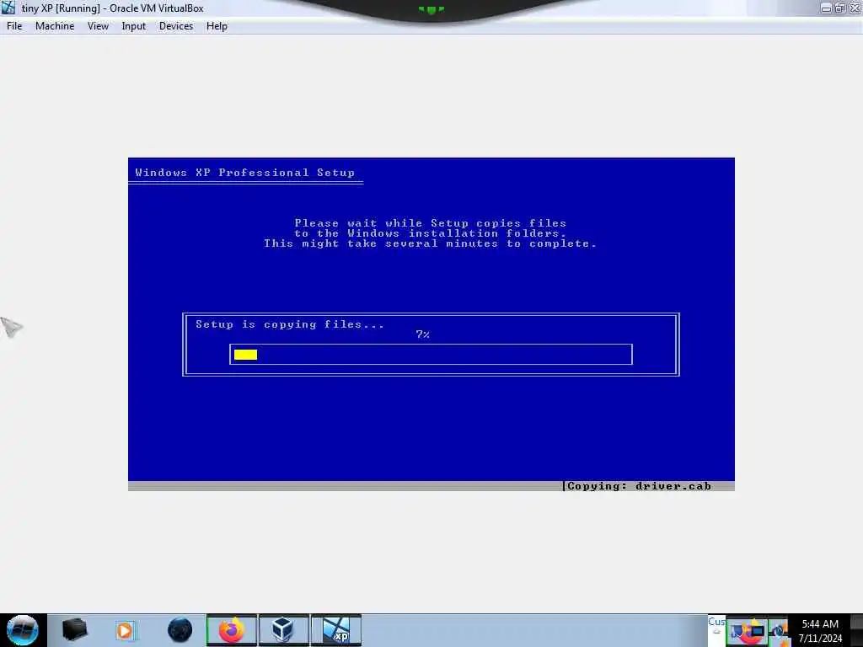The height and width of the screenshot is (647, 863).
Task: Click the 'Copying: driver.cab' status text
Action: [639, 486]
